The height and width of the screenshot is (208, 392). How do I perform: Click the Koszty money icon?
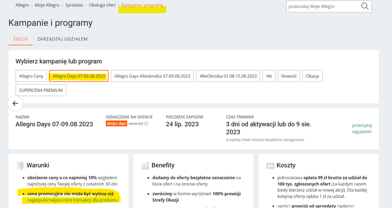270,166
